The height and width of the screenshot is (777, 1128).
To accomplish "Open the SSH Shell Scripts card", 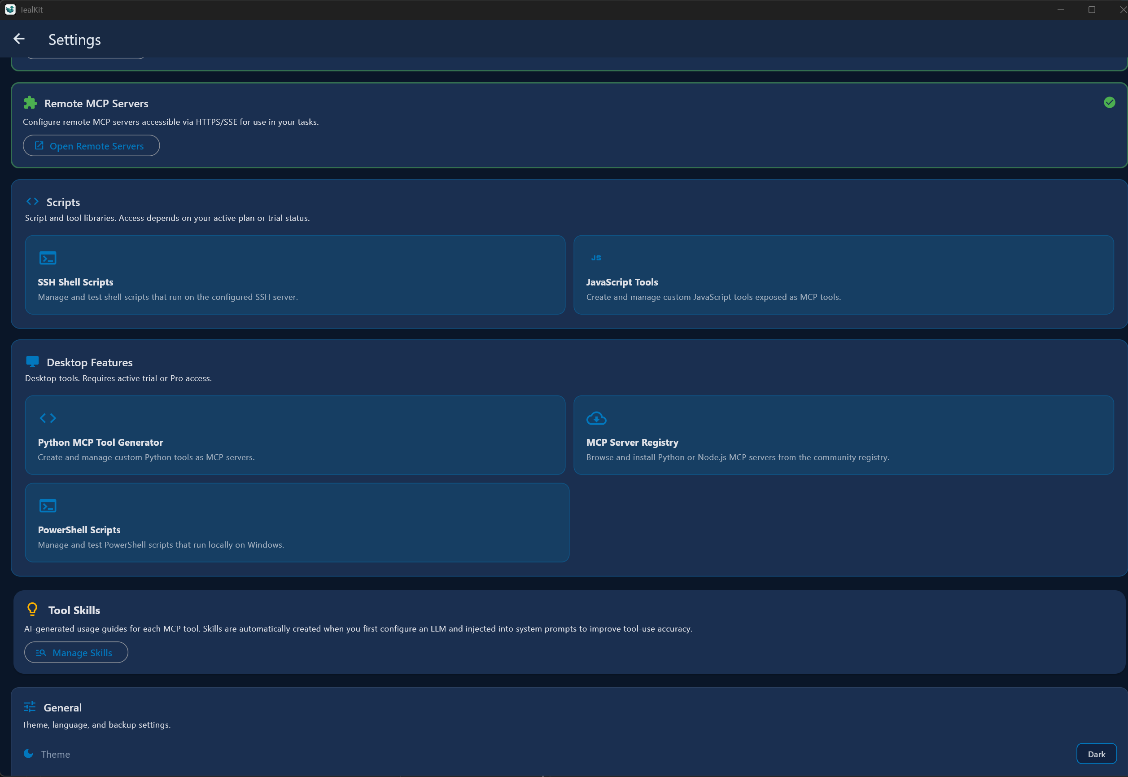I will tap(295, 275).
